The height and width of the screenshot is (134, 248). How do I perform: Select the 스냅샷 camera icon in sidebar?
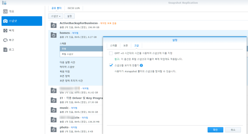5,21
